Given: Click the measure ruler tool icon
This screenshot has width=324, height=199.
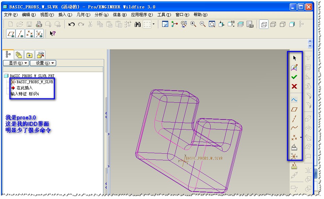Looking at the screenshot, I should tap(294, 147).
